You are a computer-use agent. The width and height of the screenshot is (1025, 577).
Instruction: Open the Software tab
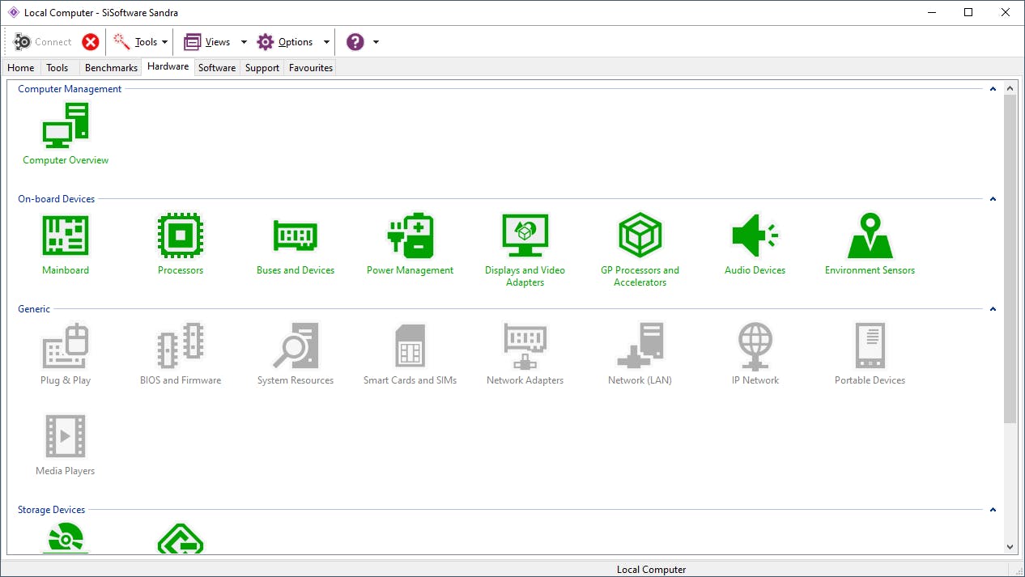(216, 67)
